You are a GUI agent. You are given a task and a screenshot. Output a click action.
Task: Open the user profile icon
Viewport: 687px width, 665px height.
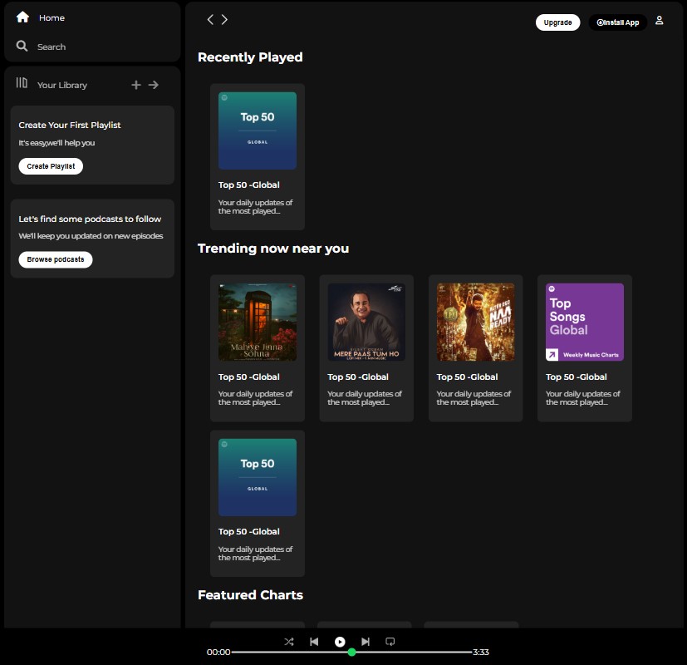pyautogui.click(x=660, y=21)
